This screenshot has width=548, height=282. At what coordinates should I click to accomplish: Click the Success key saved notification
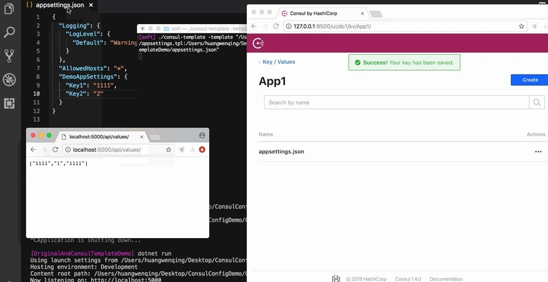click(x=404, y=62)
